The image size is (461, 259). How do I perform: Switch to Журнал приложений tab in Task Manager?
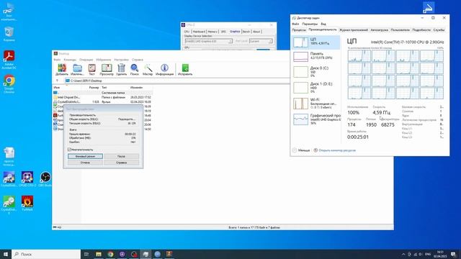coord(354,30)
